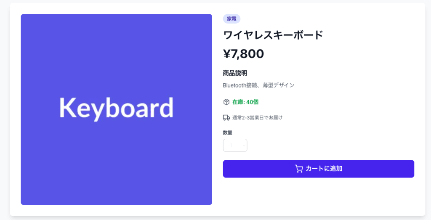The height and width of the screenshot is (220, 431).
Task: Select the 家電 category badge
Action: pyautogui.click(x=231, y=19)
